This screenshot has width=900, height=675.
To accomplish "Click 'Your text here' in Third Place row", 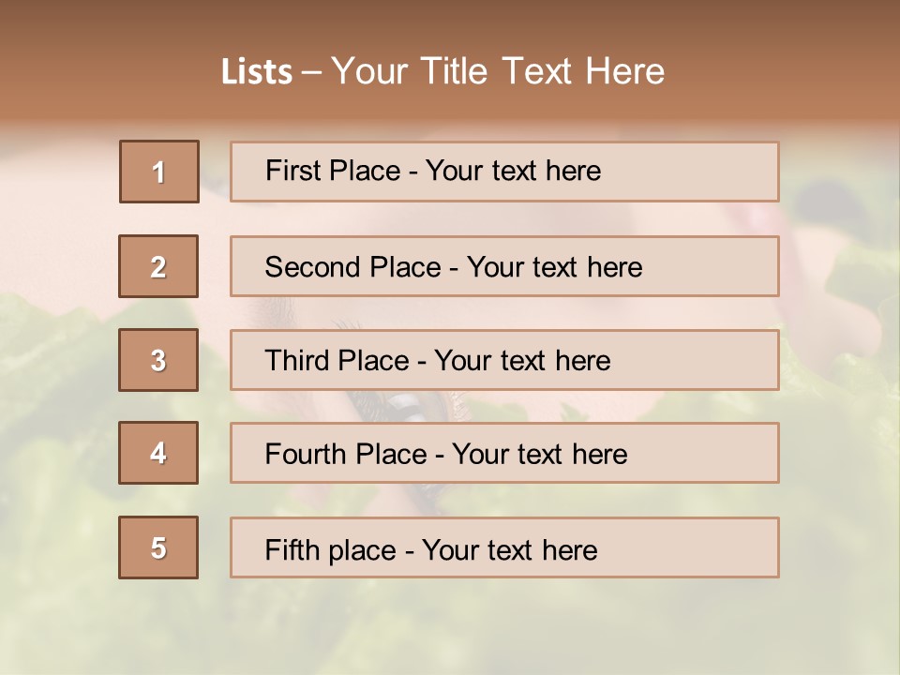I will pos(522,361).
